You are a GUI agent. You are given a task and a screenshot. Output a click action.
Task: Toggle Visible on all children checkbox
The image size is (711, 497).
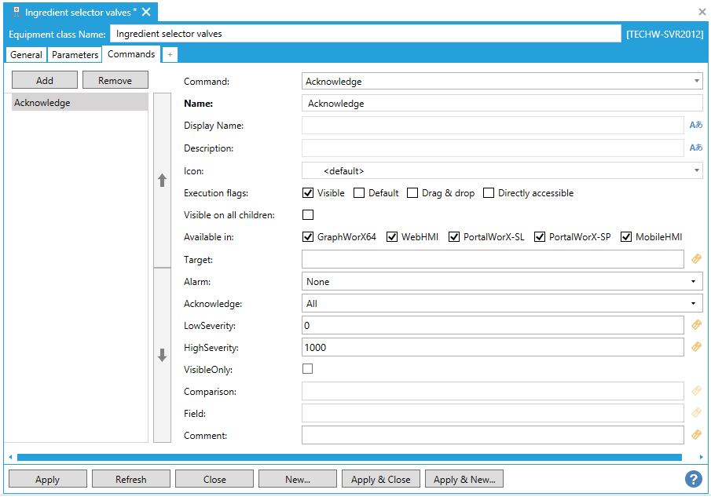pyautogui.click(x=308, y=215)
